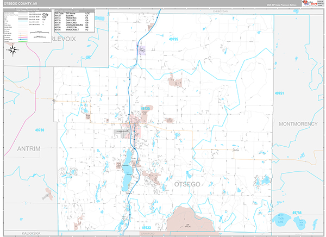
Task: Click the GAYLORD row in the ZIP index
Action: pos(74,20)
